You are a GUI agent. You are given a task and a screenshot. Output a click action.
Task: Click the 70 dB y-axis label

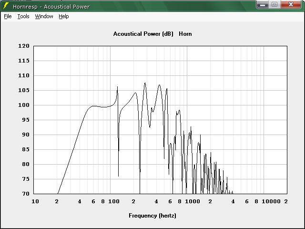pos(25,194)
